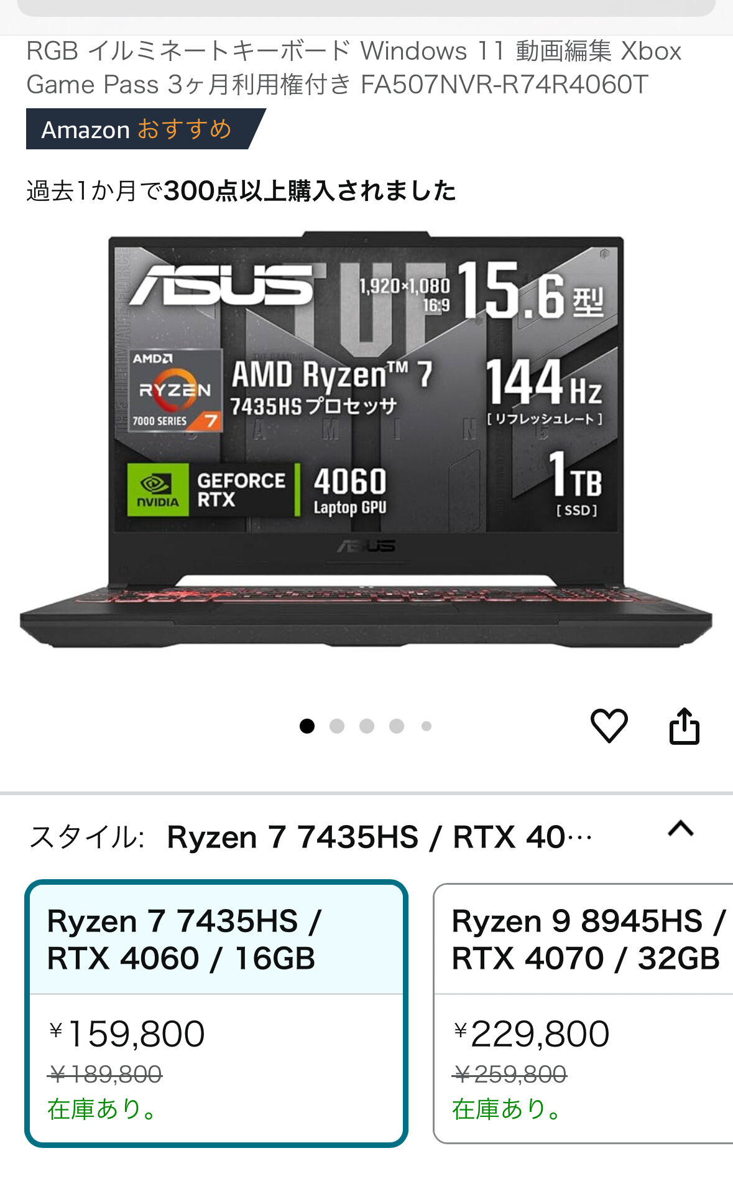
Task: Tap the ¥229,800 price in second option
Action: tap(532, 1033)
